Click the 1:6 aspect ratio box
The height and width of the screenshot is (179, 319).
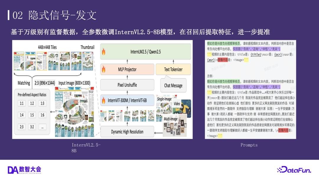pyautogui.click(x=42, y=115)
